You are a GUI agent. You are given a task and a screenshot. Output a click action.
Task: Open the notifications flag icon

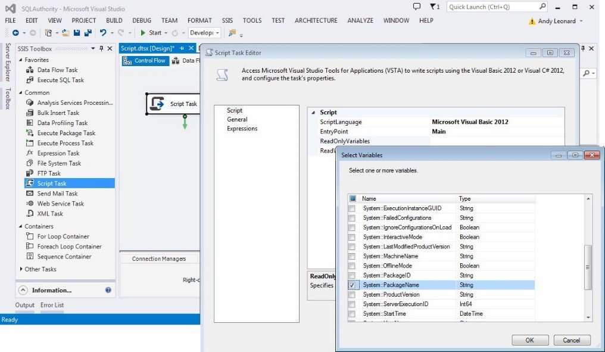[x=435, y=7]
